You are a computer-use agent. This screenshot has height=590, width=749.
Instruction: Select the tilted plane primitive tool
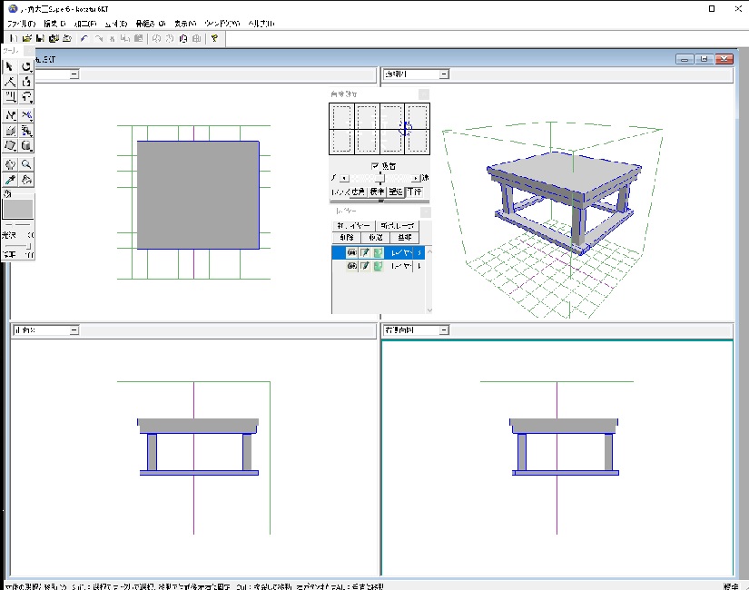click(x=10, y=146)
